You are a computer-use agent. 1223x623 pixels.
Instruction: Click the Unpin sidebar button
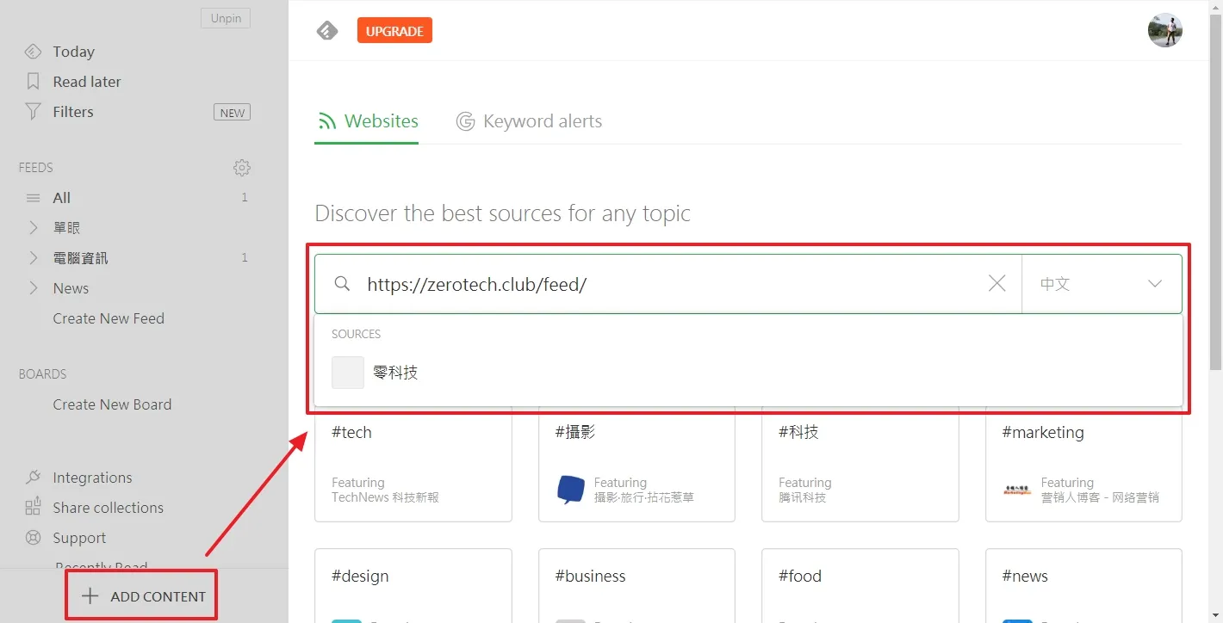226,18
